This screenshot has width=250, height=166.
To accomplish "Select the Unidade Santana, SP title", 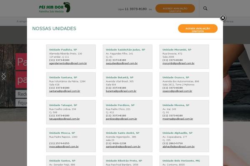I will click(x=63, y=78).
